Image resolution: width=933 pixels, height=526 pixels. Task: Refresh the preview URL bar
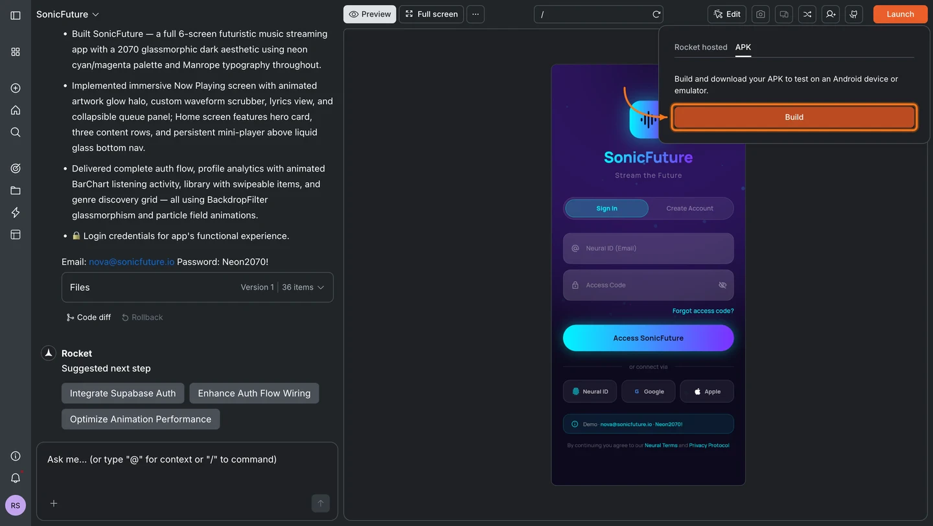(656, 14)
